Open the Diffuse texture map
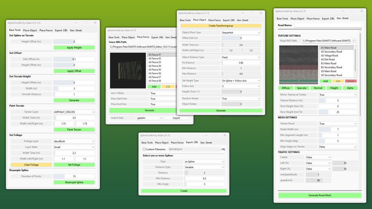Viewport: 372px width, 209px height. pos(285,88)
